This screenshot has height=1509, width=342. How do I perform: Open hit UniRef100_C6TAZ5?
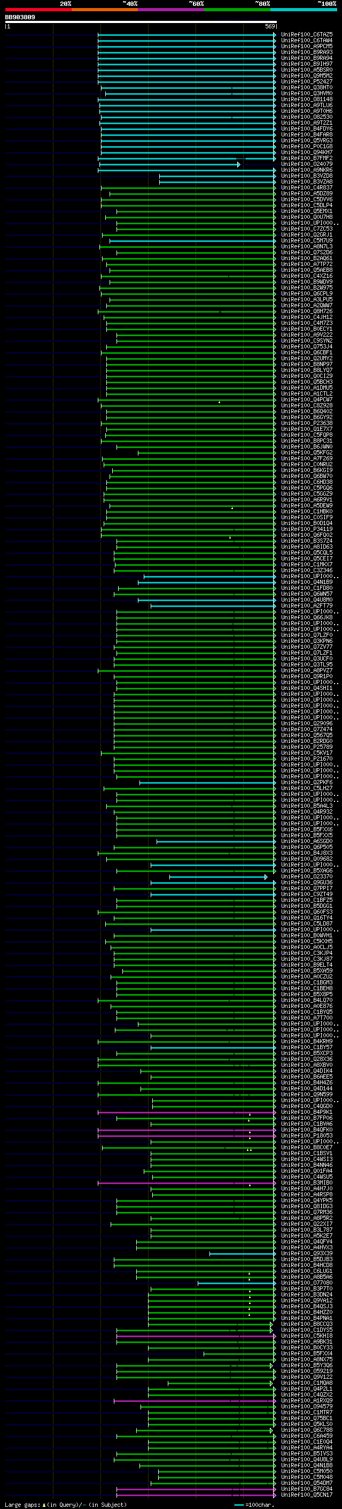(307, 35)
